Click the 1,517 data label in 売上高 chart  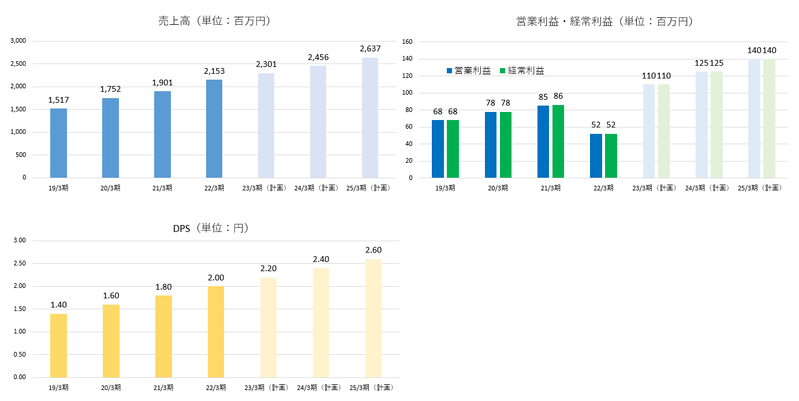[x=58, y=100]
